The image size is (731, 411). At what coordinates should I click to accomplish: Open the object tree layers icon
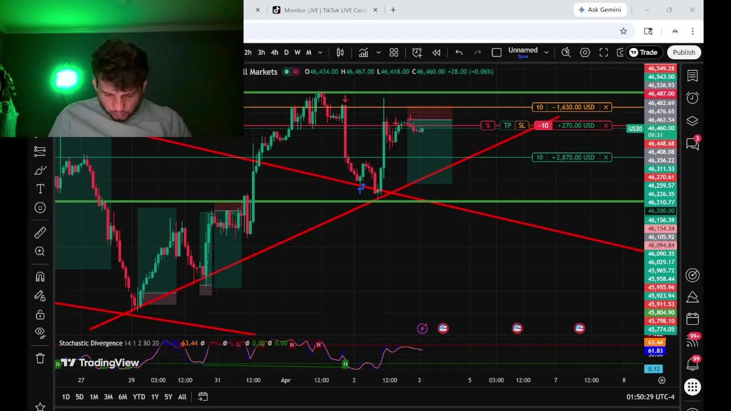click(693, 121)
